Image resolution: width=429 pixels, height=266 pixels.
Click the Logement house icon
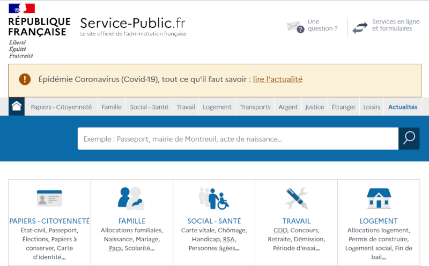click(x=379, y=198)
